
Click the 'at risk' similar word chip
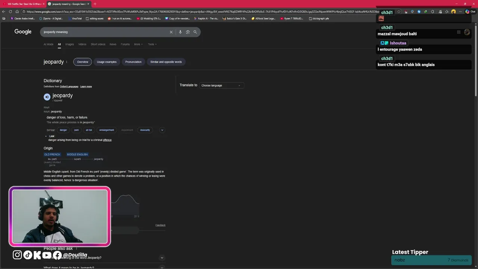click(89, 130)
